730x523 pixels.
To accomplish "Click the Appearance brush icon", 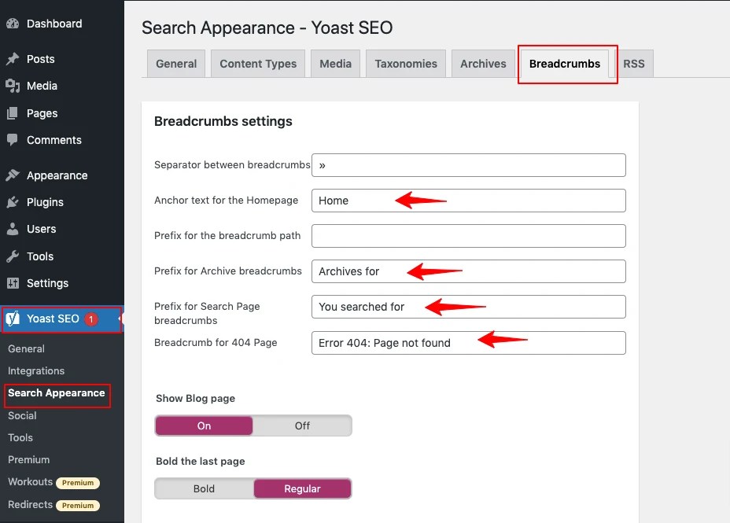I will (x=13, y=175).
